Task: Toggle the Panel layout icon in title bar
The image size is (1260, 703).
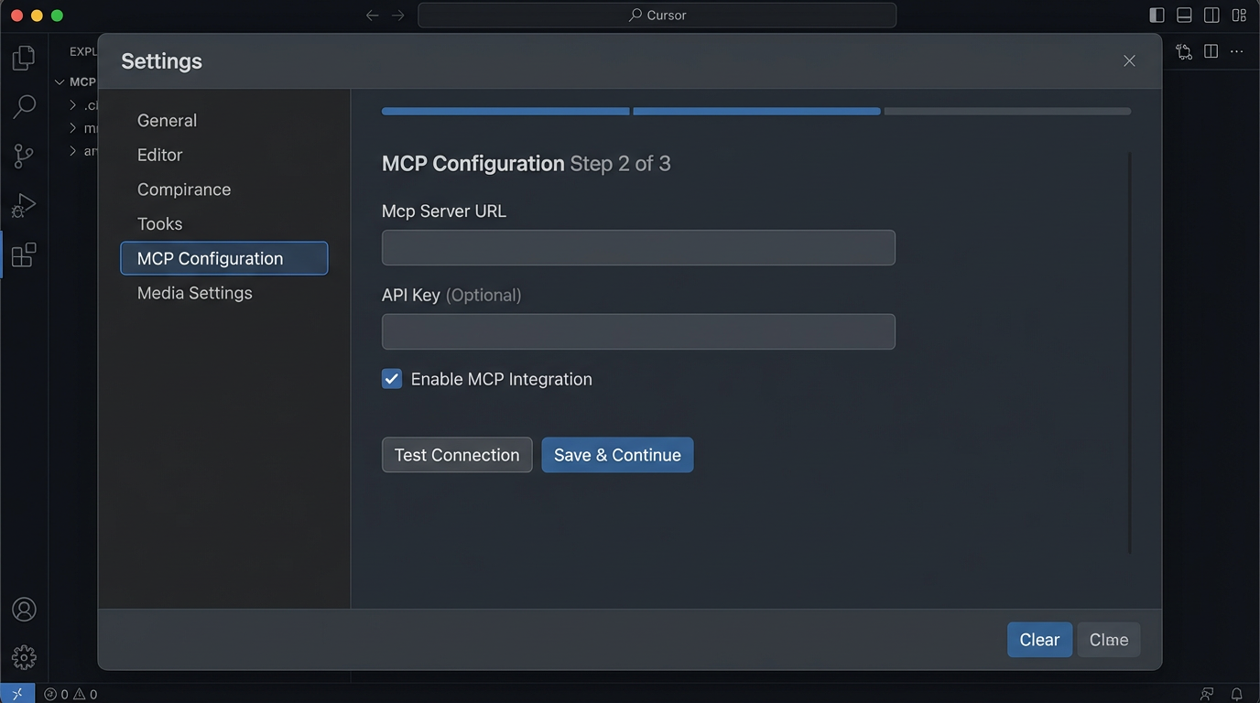Action: (x=1184, y=15)
